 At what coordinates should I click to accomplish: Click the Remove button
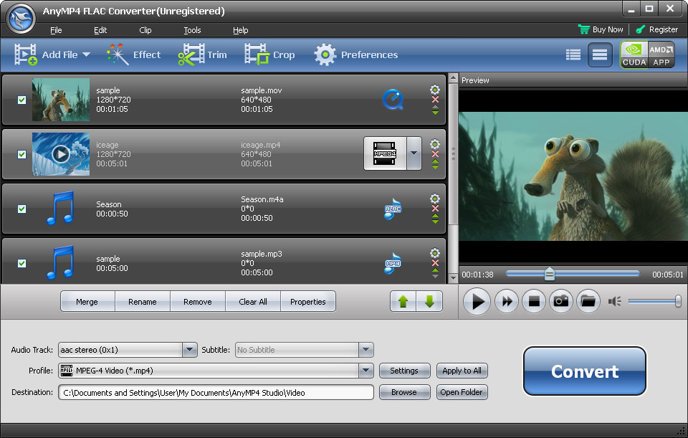coord(198,302)
